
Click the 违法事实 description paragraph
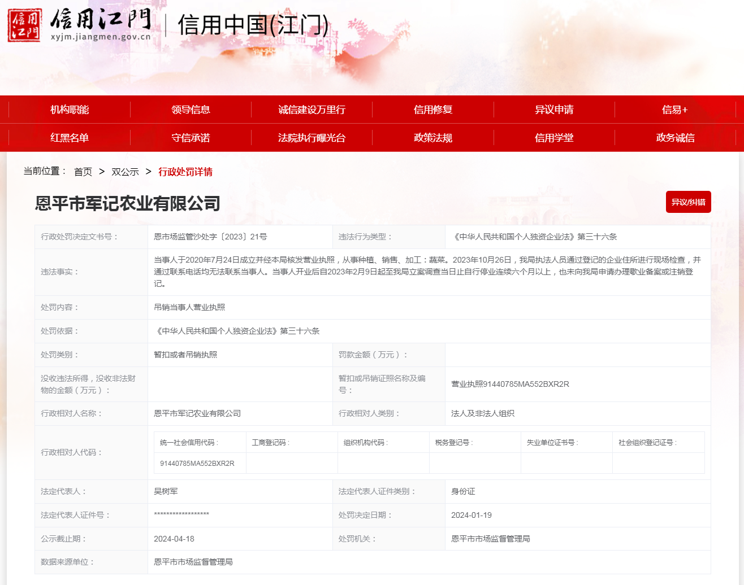[427, 272]
